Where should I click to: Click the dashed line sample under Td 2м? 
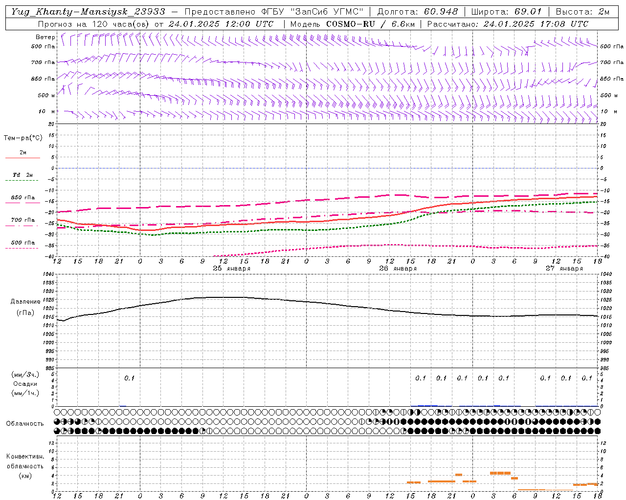coord(22,181)
